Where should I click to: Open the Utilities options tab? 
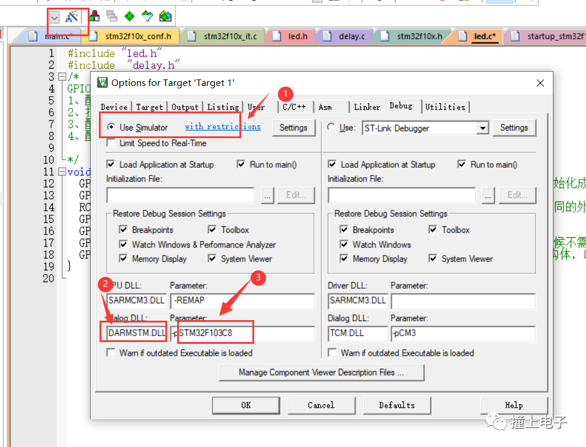[x=445, y=107]
